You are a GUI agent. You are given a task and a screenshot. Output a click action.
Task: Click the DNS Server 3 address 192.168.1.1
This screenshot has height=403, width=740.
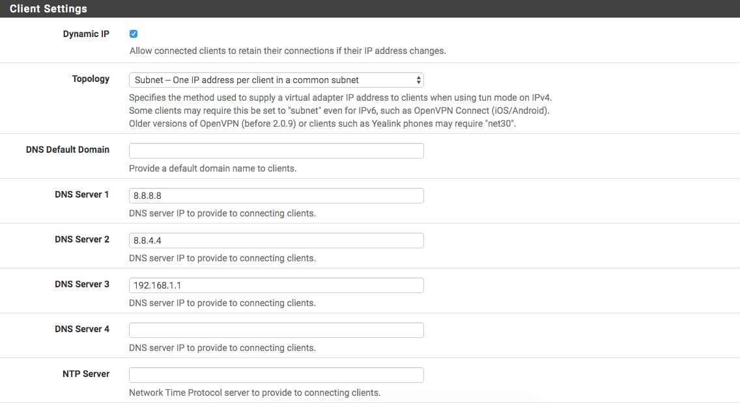(276, 285)
